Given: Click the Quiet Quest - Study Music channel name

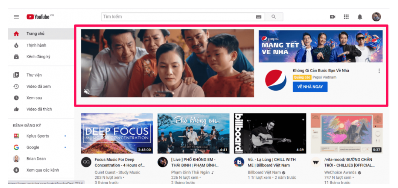Looking at the screenshot, I should (117, 172).
